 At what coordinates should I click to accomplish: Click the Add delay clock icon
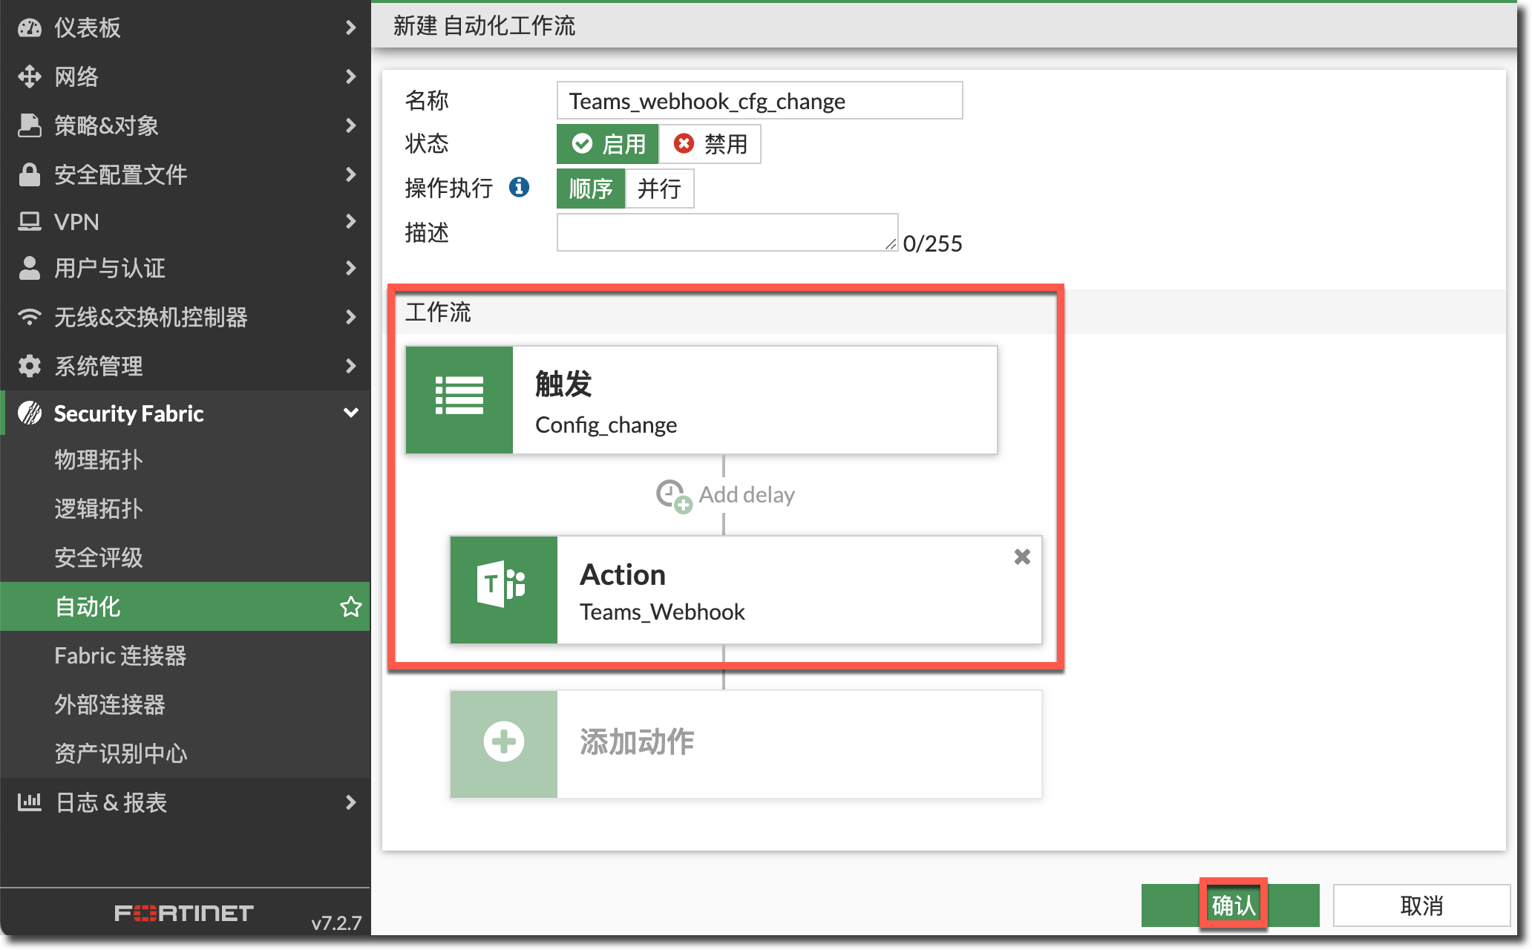tap(672, 495)
